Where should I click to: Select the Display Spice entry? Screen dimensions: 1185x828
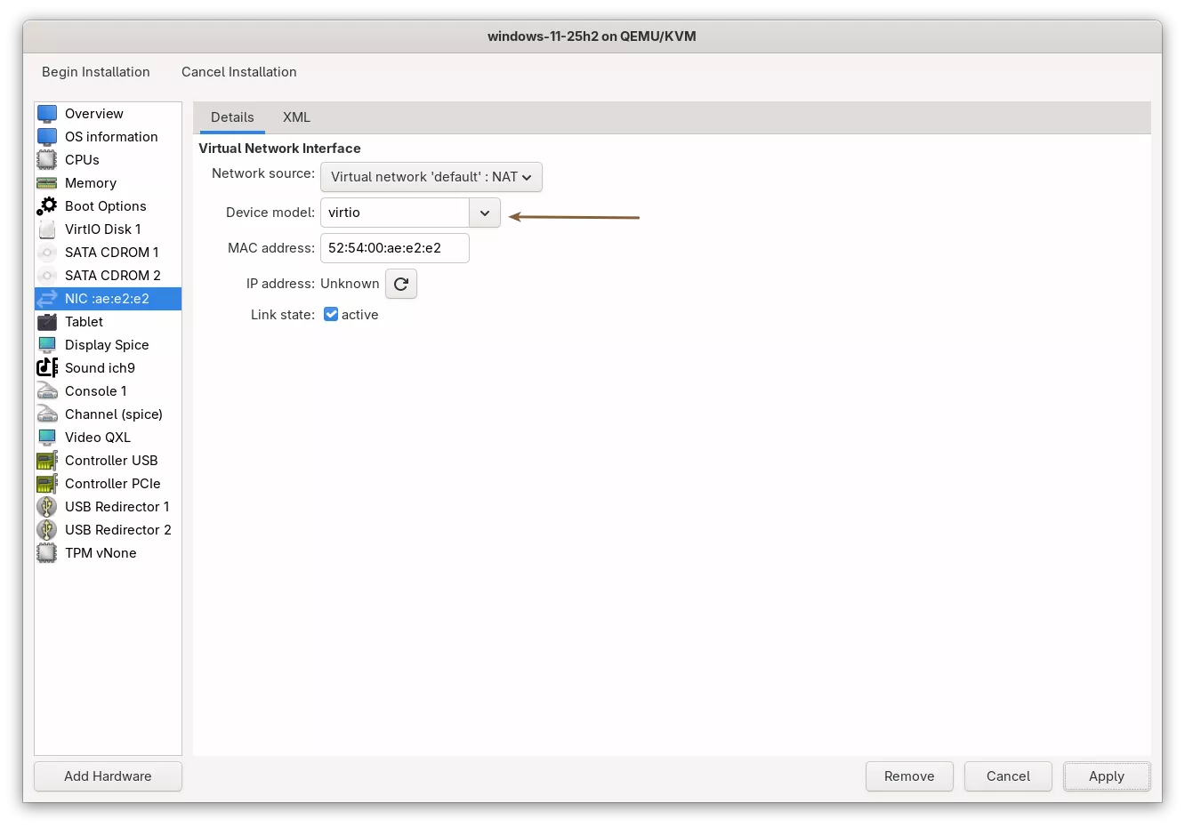click(107, 344)
